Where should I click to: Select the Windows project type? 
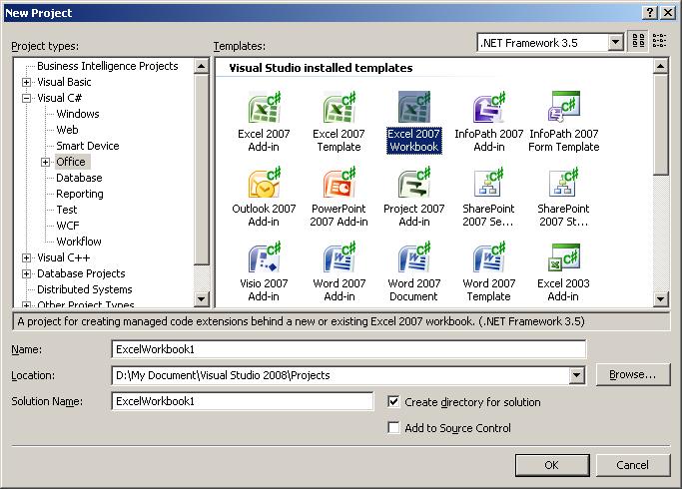click(x=78, y=114)
